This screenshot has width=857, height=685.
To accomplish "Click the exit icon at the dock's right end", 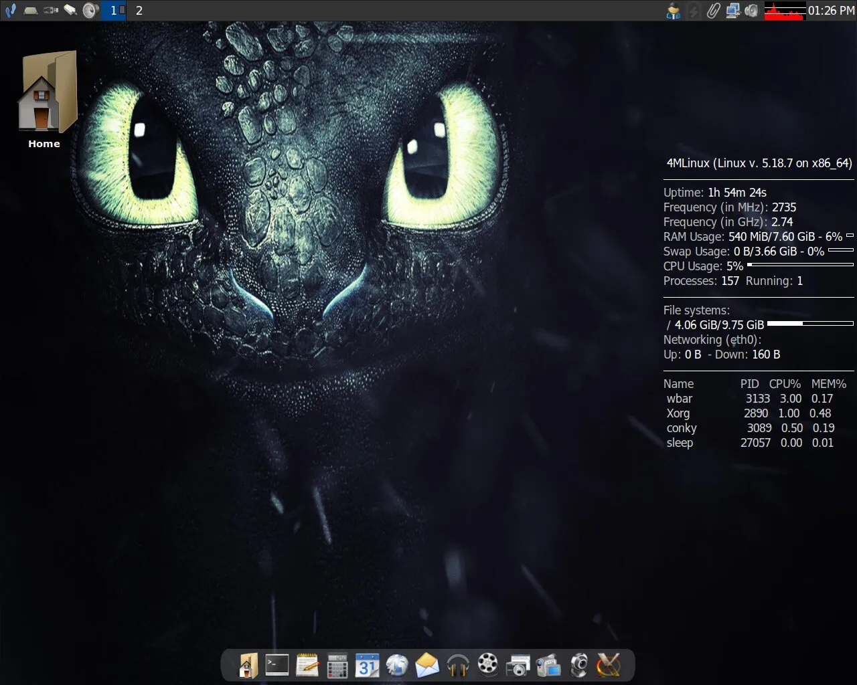I will pyautogui.click(x=607, y=665).
